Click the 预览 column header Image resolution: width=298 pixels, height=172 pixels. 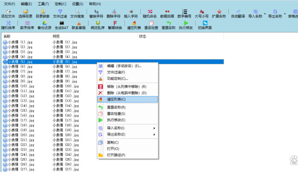[x=94, y=36]
